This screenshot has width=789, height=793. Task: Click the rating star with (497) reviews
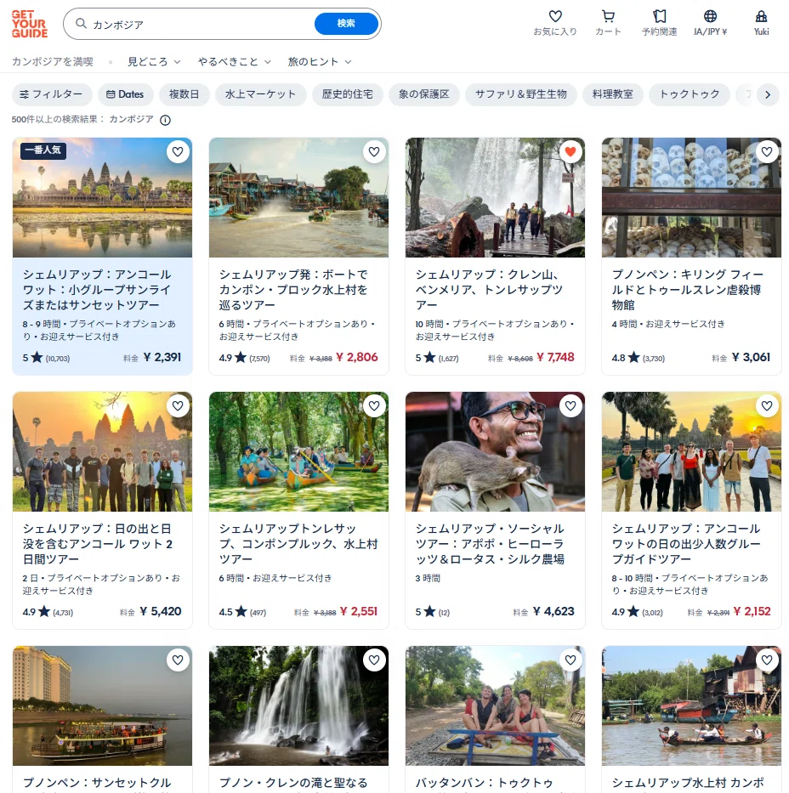point(241,611)
